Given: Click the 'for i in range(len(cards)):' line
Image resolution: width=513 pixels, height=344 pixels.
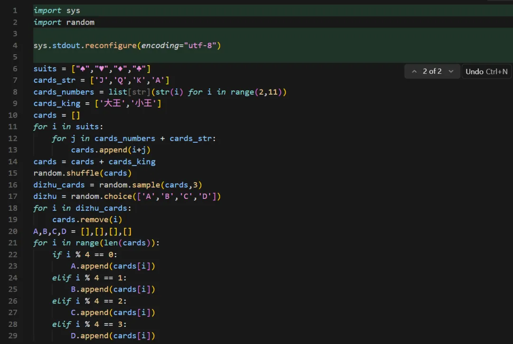Looking at the screenshot, I should [x=96, y=243].
